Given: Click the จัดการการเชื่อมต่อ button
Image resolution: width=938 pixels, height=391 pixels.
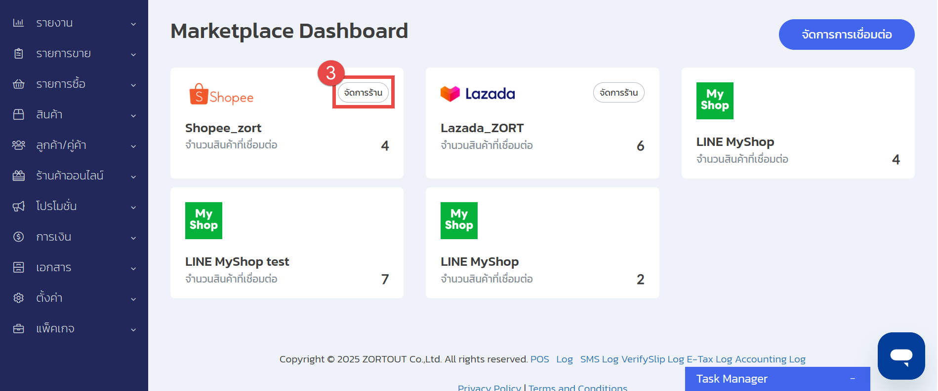Looking at the screenshot, I should click(x=846, y=35).
